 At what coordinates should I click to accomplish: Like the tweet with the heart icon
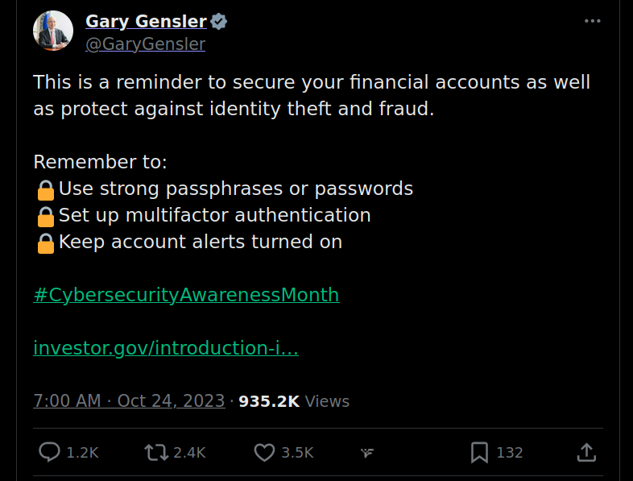point(264,453)
